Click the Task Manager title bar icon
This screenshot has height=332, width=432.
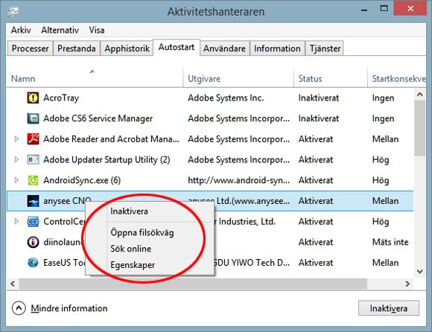[x=13, y=11]
